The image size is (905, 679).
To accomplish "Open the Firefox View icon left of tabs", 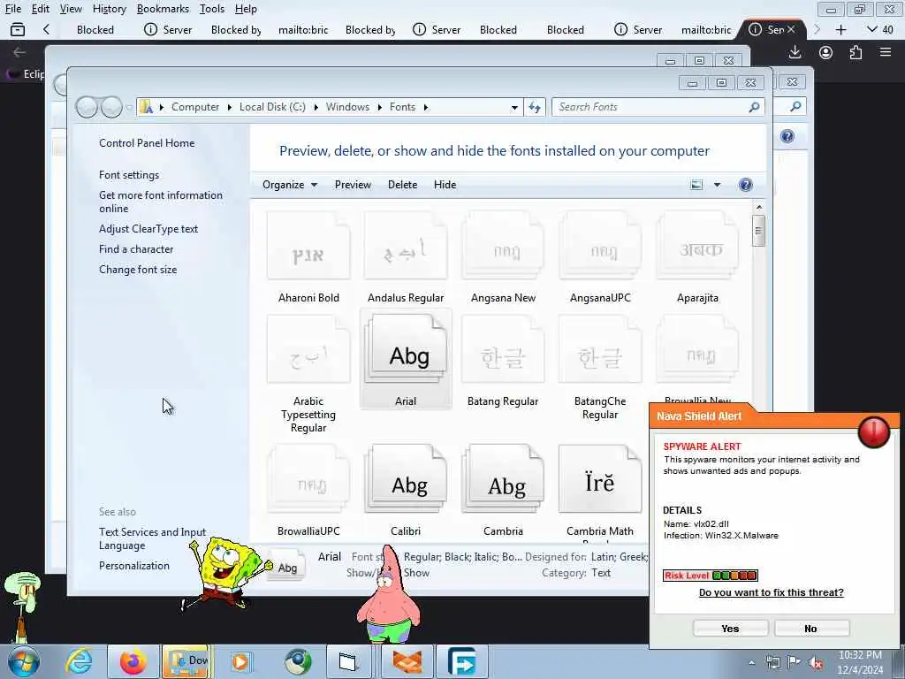I will [18, 29].
